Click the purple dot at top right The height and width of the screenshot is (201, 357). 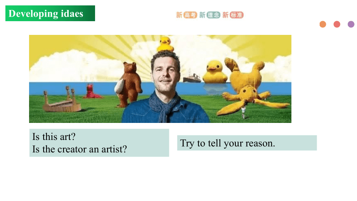tap(351, 24)
